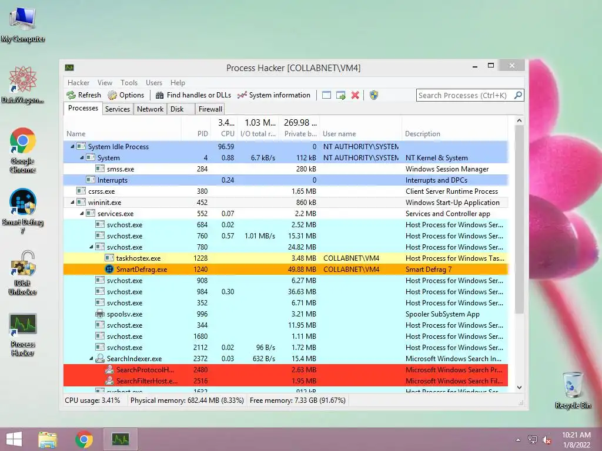Select the Processes tab
This screenshot has height=451, width=602.
click(83, 108)
